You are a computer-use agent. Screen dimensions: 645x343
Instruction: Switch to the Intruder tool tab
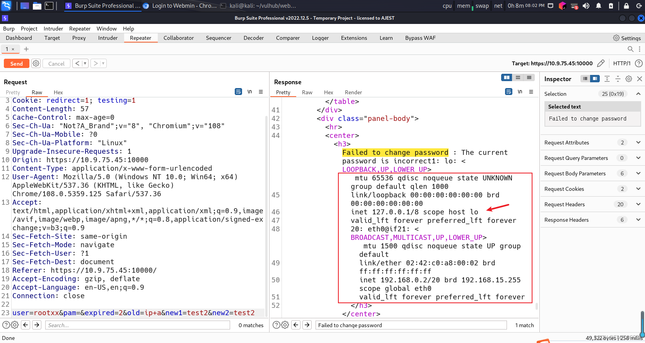point(108,38)
